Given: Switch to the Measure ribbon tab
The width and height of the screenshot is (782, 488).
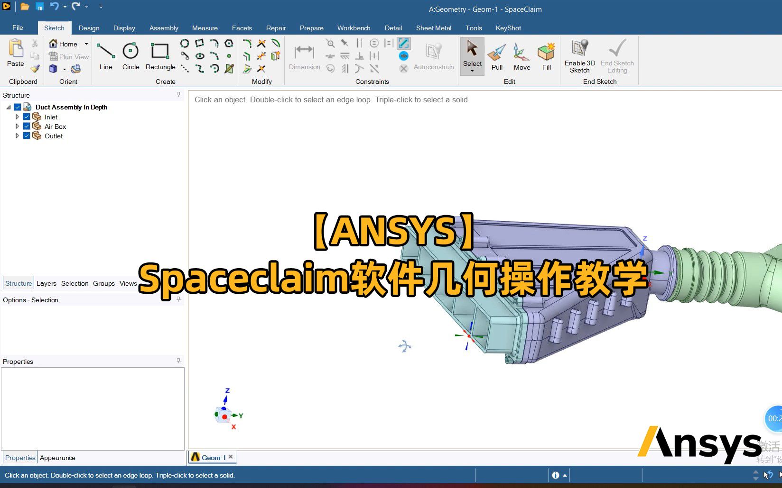Looking at the screenshot, I should 205,28.
